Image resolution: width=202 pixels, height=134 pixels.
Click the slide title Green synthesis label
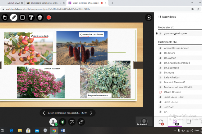coord(64,113)
